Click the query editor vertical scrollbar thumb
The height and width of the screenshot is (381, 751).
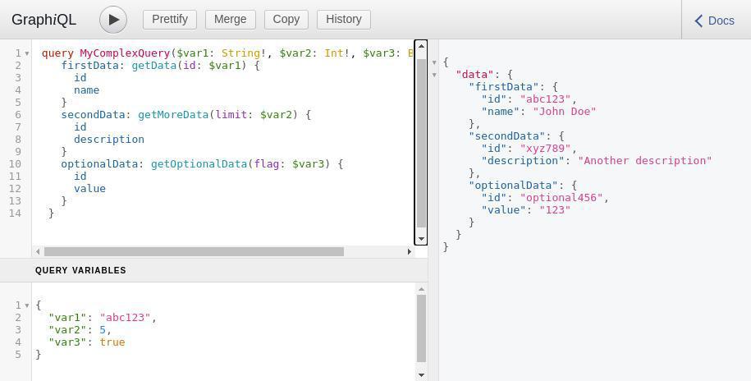click(421, 143)
